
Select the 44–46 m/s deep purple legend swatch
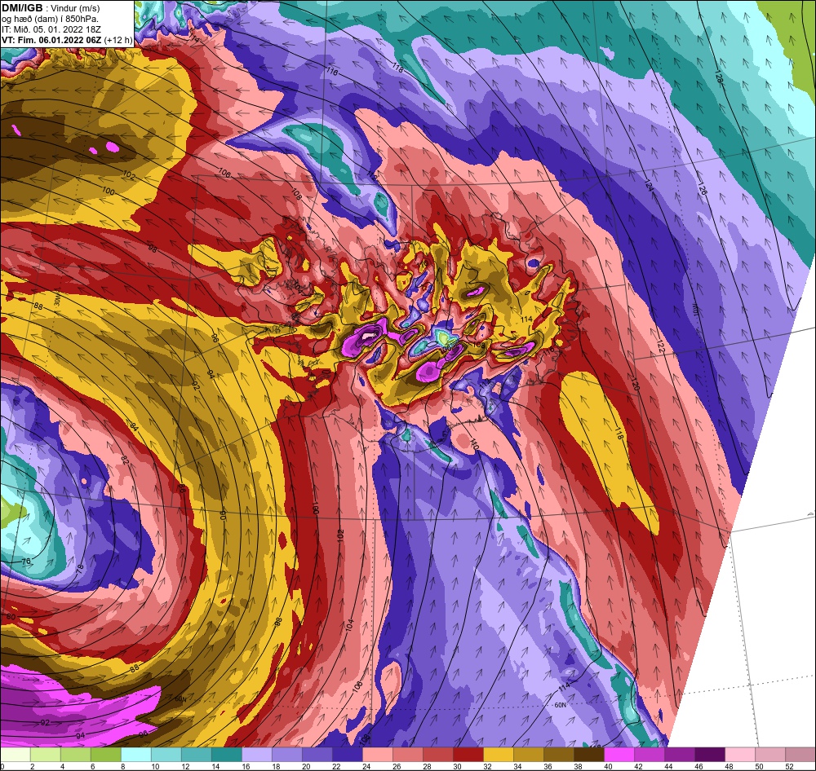680,755
